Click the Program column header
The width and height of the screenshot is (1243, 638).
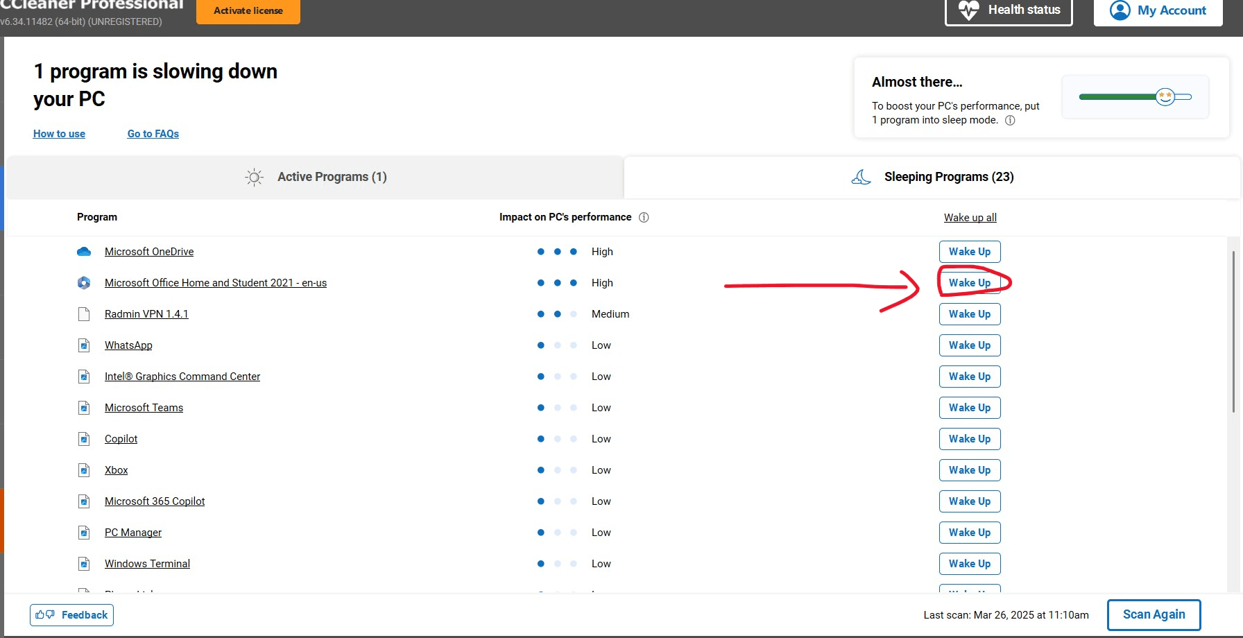click(97, 217)
